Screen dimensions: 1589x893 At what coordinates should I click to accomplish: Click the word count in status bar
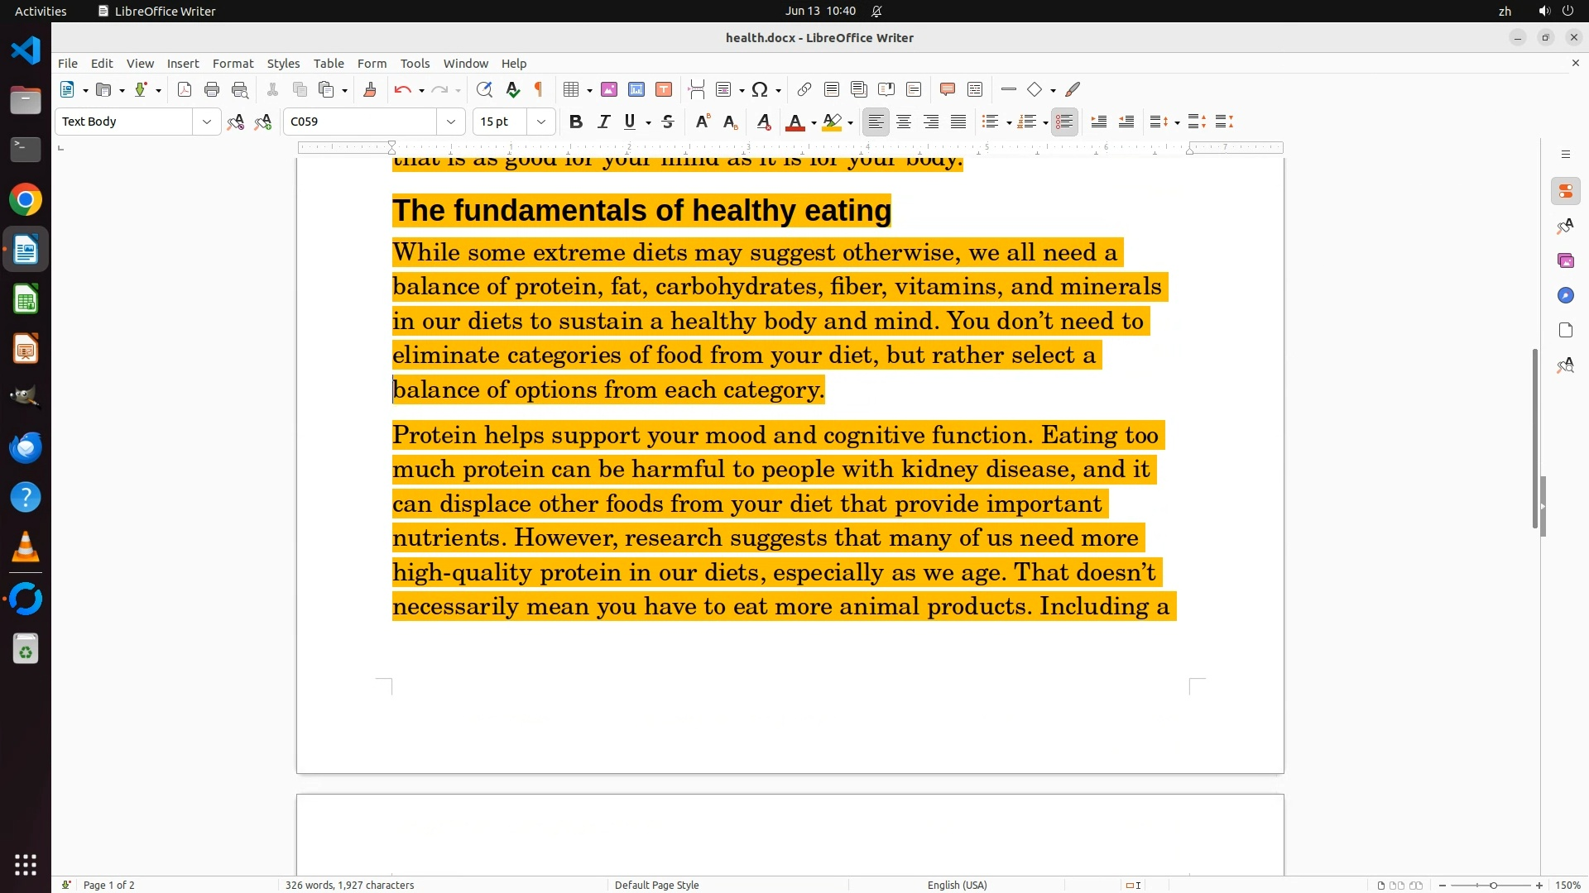pos(349,885)
